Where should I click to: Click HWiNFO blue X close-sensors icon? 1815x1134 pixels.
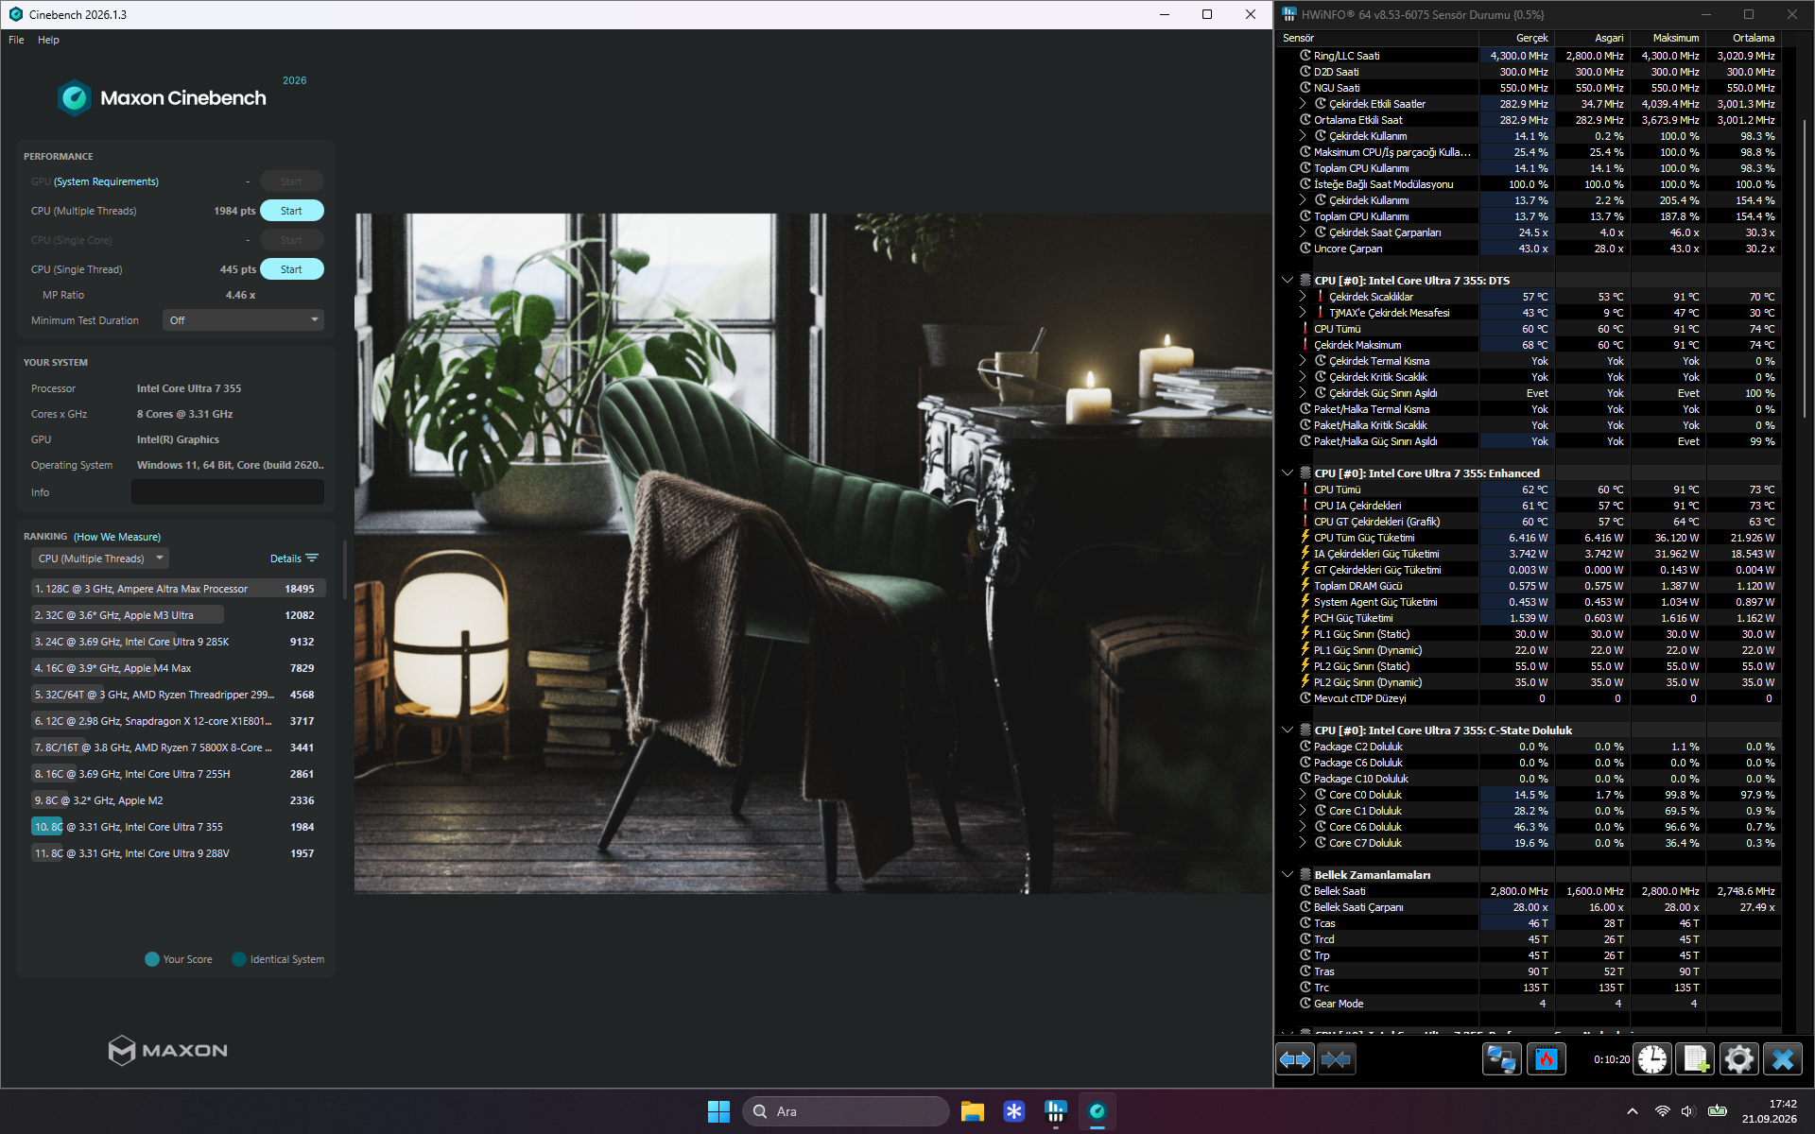1783,1059
